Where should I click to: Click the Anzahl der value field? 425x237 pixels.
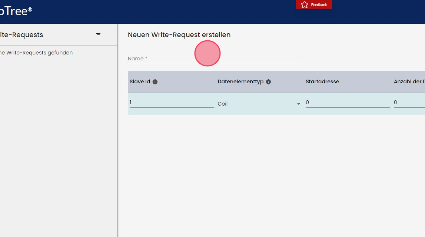click(409, 103)
